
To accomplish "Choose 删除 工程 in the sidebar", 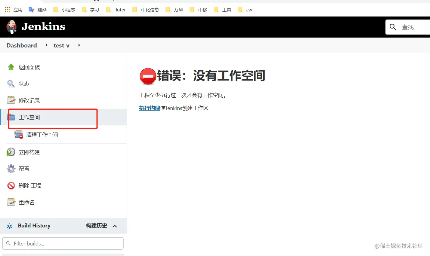I will 30,186.
